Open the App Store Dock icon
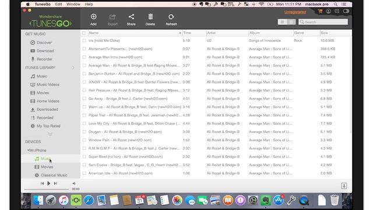The image size is (373, 210). coord(279,200)
